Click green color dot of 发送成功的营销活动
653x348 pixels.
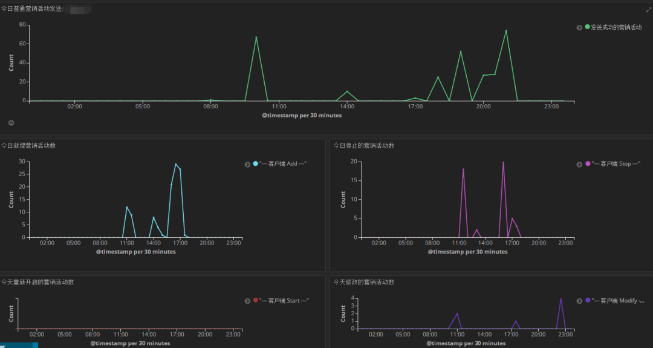[x=587, y=27]
